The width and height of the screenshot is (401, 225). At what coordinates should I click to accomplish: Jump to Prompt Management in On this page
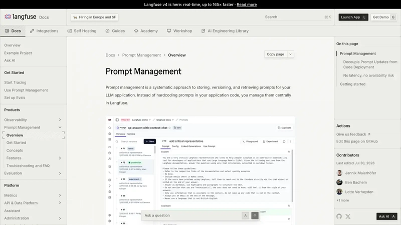(x=358, y=53)
